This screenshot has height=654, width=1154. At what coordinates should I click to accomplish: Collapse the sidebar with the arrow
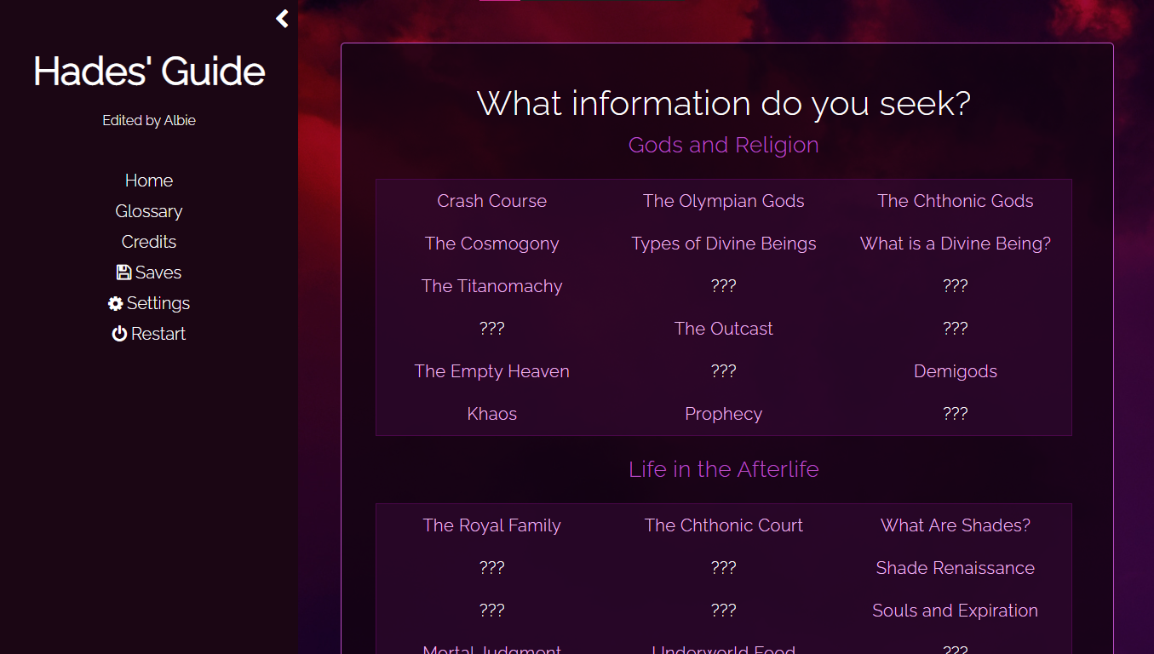click(283, 19)
